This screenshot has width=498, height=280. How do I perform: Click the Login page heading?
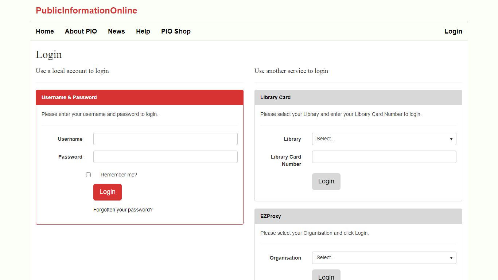click(x=49, y=54)
